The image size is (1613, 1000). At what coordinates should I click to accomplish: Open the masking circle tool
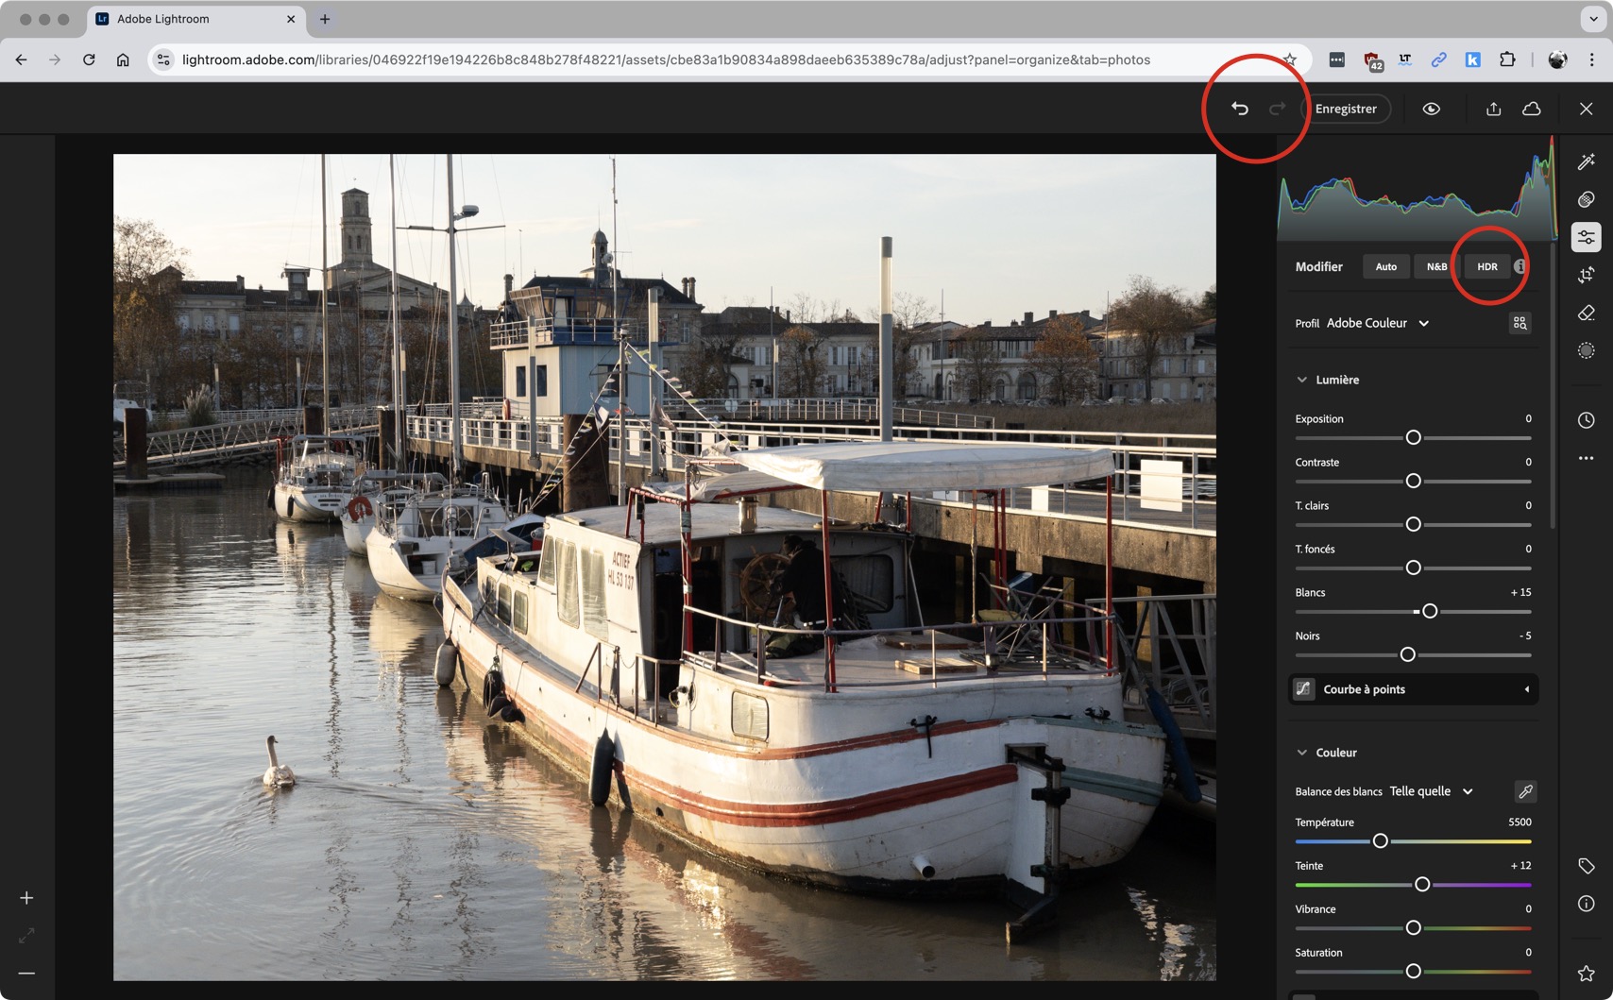pyautogui.click(x=1586, y=350)
